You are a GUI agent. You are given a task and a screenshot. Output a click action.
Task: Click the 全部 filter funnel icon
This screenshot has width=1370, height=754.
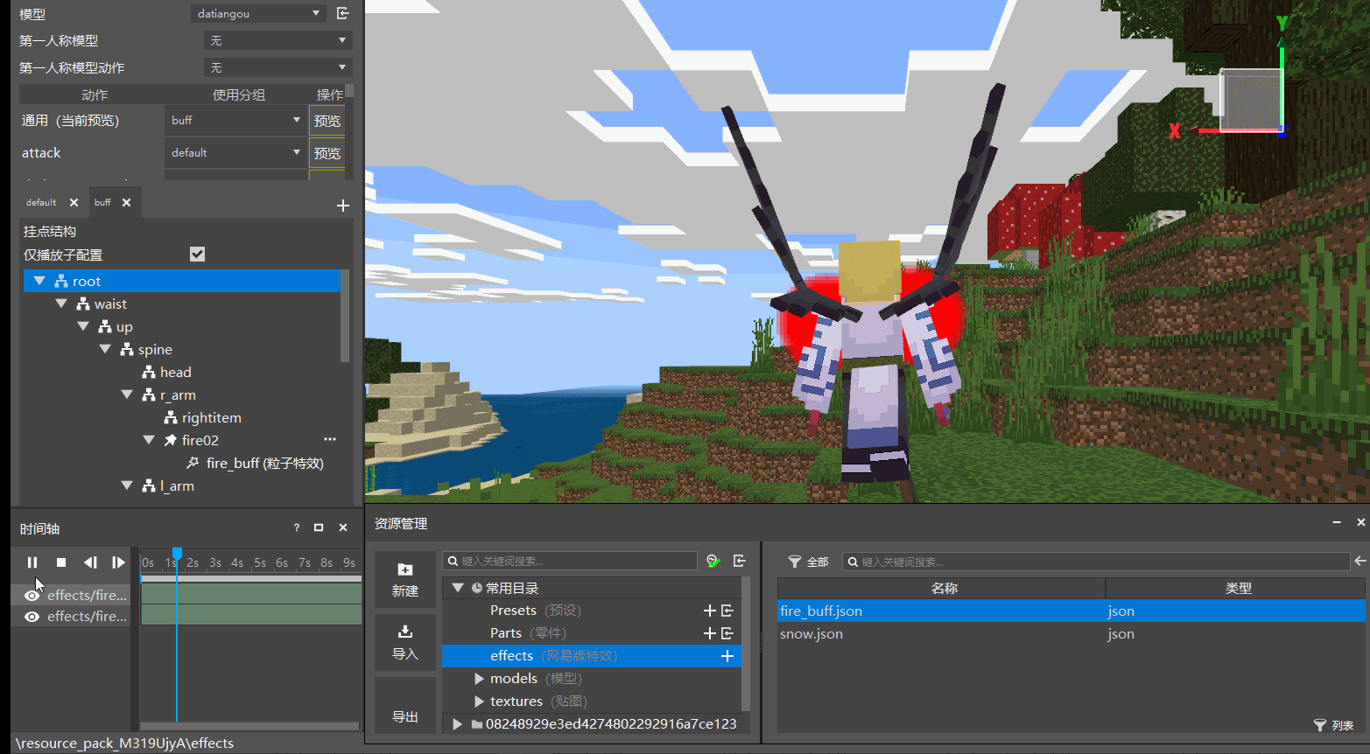coord(795,562)
